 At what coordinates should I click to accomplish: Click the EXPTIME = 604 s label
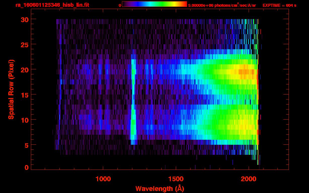279,5
